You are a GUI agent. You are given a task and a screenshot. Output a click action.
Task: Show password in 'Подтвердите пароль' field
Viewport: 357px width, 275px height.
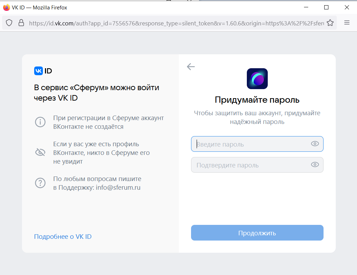click(x=315, y=165)
